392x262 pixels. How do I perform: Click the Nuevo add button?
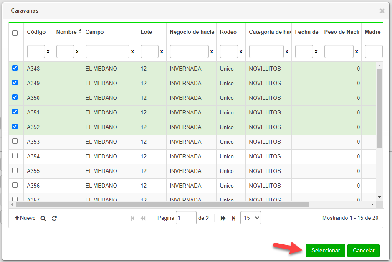click(x=25, y=218)
